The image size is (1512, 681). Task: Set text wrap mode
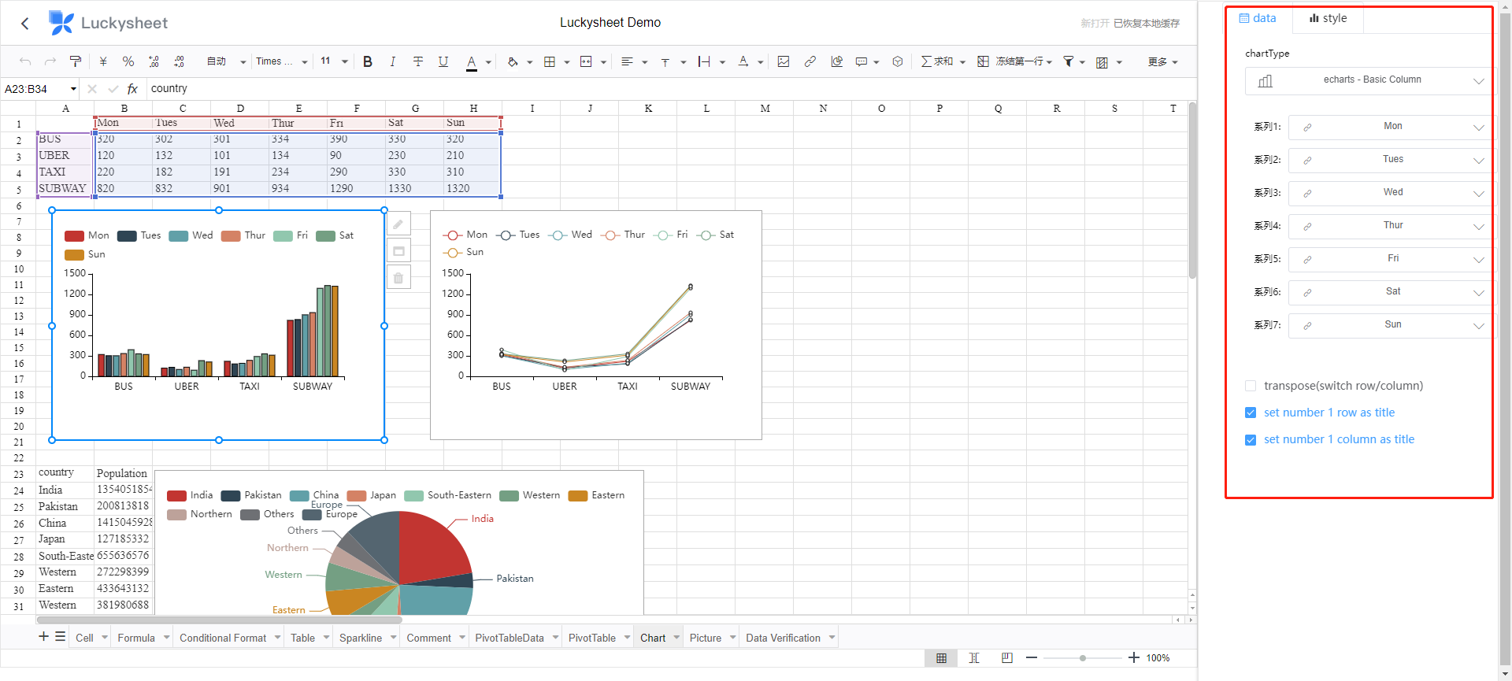(x=704, y=61)
